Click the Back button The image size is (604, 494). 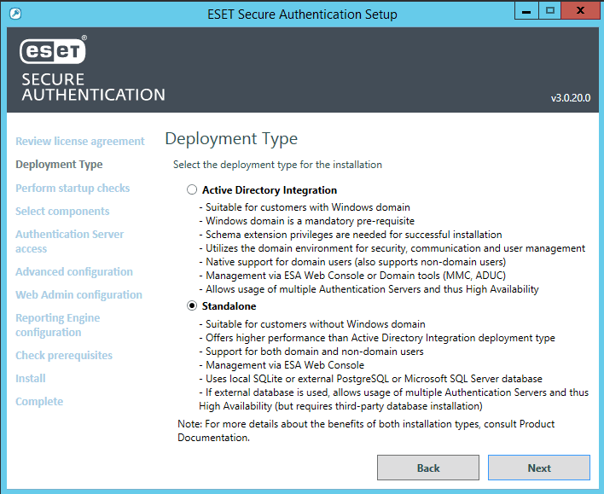coord(428,468)
